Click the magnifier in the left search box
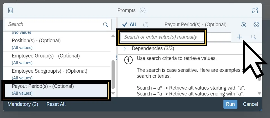The width and height of the screenshot is (270, 118). pyautogui.click(x=106, y=25)
